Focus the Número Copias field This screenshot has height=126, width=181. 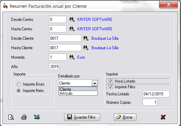point(150,102)
